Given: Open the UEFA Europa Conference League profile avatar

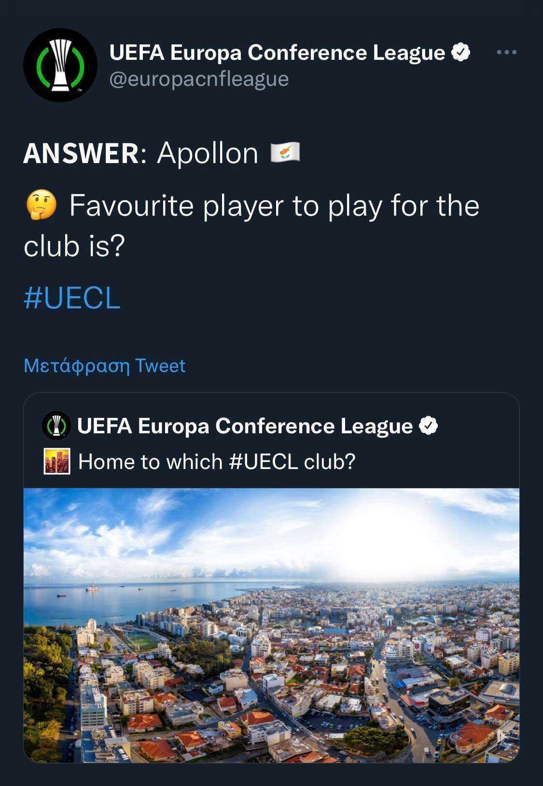Looking at the screenshot, I should point(60,65).
